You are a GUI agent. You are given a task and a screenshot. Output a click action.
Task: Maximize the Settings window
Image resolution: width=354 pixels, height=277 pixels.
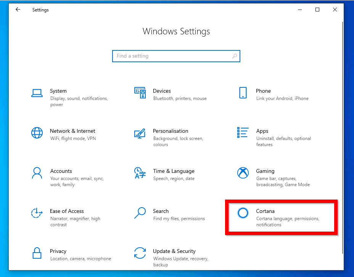tap(317, 10)
